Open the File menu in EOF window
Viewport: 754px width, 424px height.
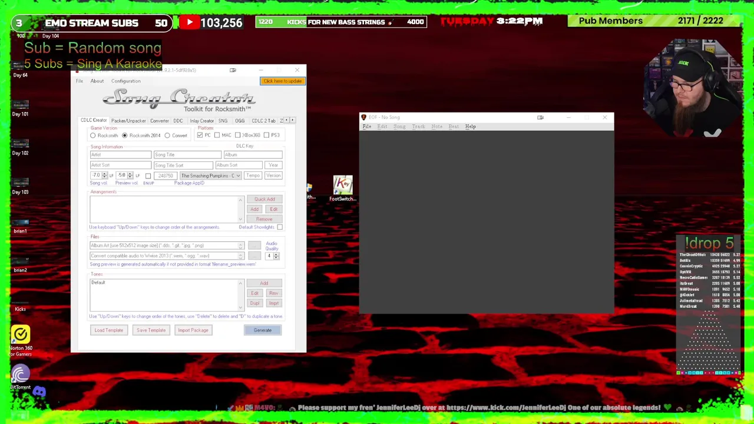point(366,127)
